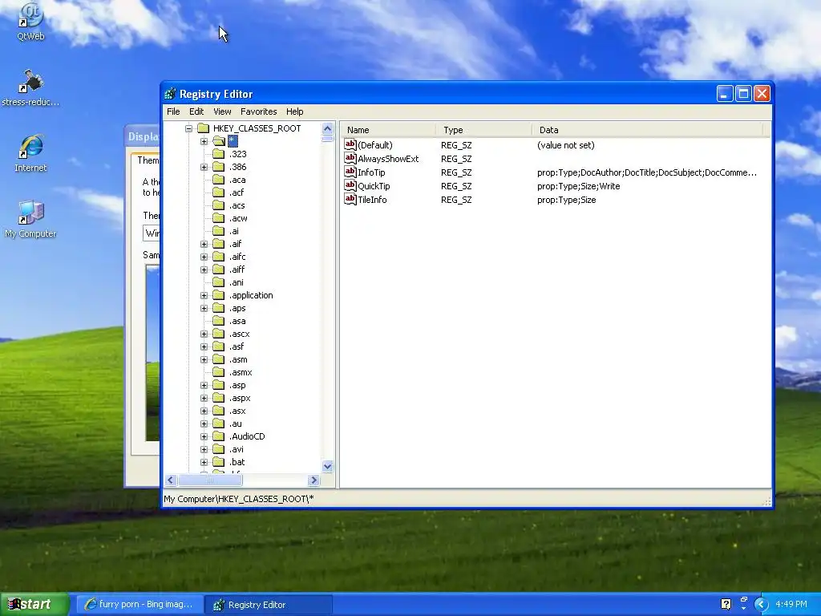Click the InfoTip string value icon

click(350, 172)
